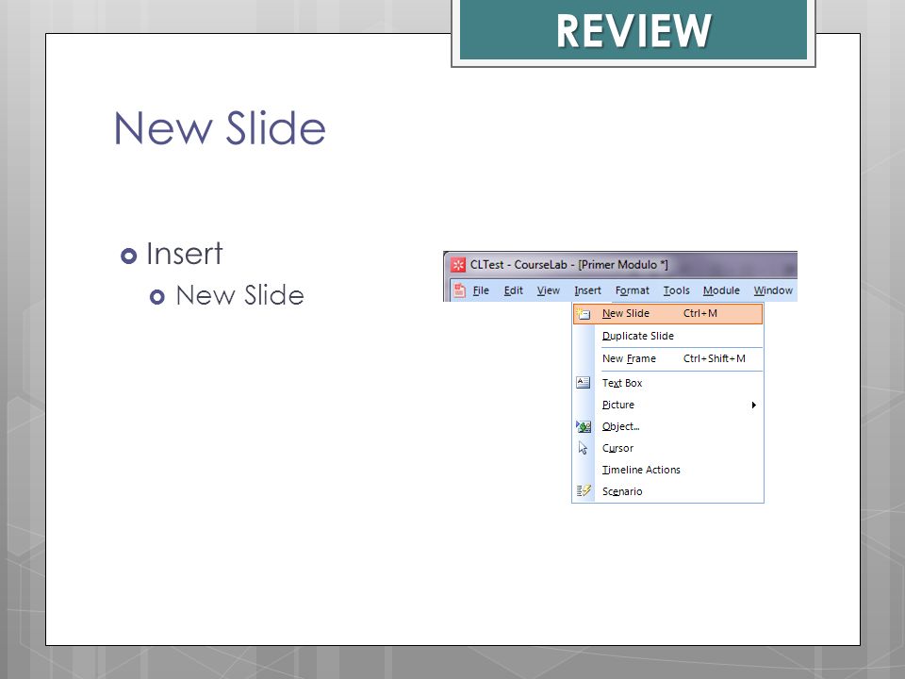Click the Ctrl+M shortcut text
This screenshot has width=905, height=679.
[x=700, y=313]
